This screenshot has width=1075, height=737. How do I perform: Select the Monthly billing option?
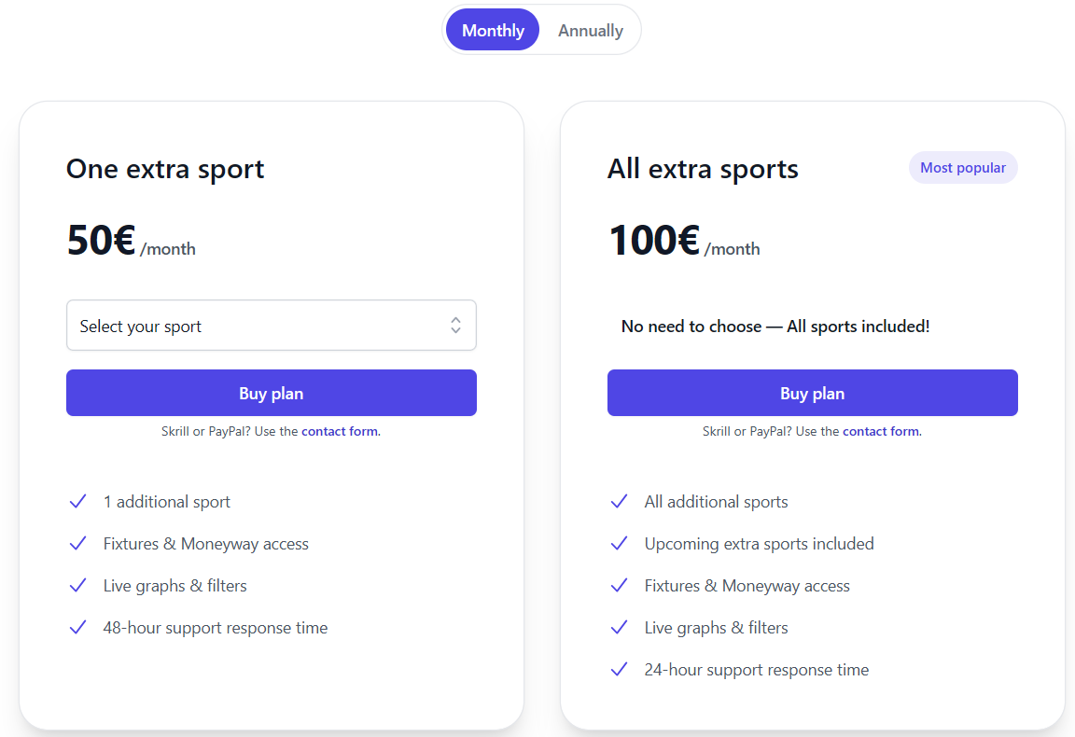[x=493, y=30]
